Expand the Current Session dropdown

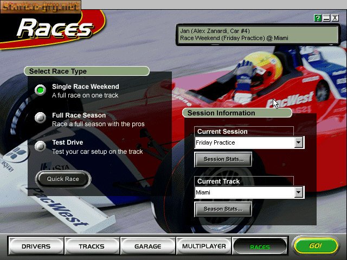click(x=299, y=142)
